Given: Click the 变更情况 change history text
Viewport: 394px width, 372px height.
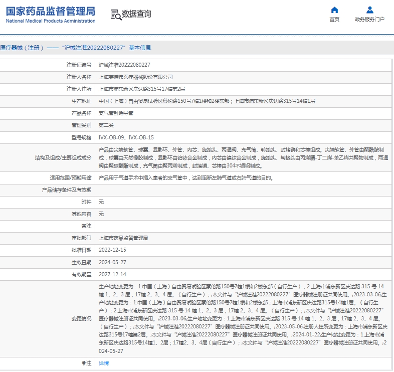Looking at the screenshot, I should coord(243,318).
